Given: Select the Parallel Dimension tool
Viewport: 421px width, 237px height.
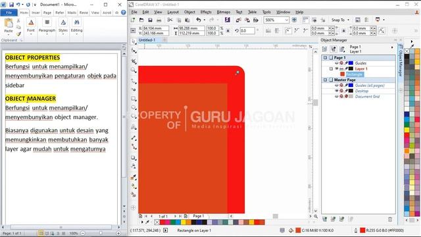Looking at the screenshot, I should pos(134,138).
